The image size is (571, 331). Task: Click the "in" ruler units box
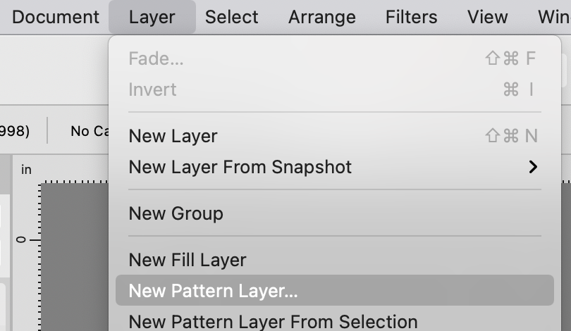[26, 170]
